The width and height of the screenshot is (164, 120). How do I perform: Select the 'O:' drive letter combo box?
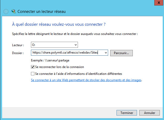(x=54, y=45)
